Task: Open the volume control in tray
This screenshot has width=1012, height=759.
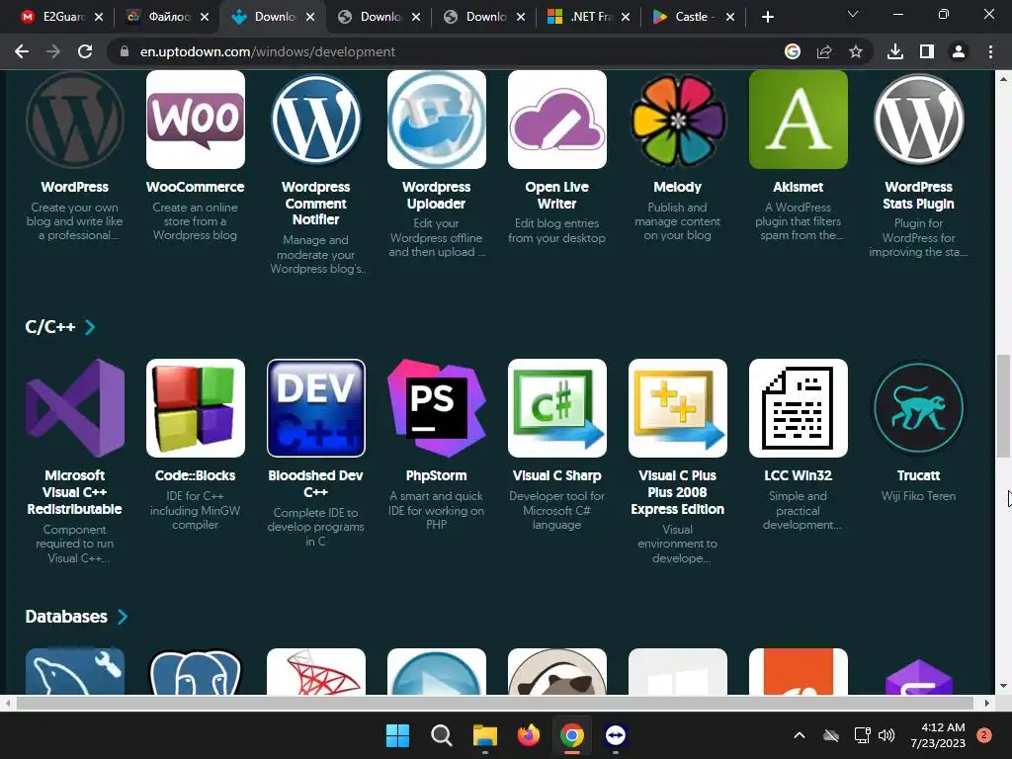Action: [x=886, y=735]
